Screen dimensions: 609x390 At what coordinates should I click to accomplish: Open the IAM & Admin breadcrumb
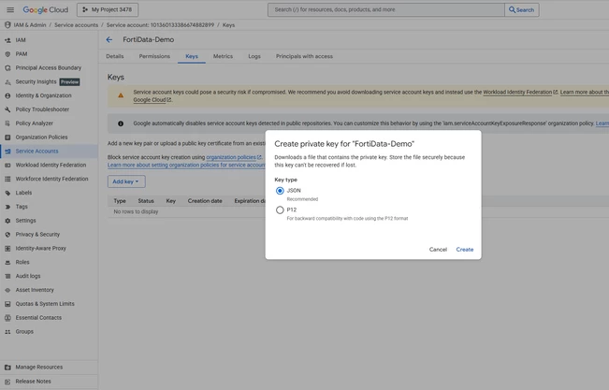click(x=30, y=25)
